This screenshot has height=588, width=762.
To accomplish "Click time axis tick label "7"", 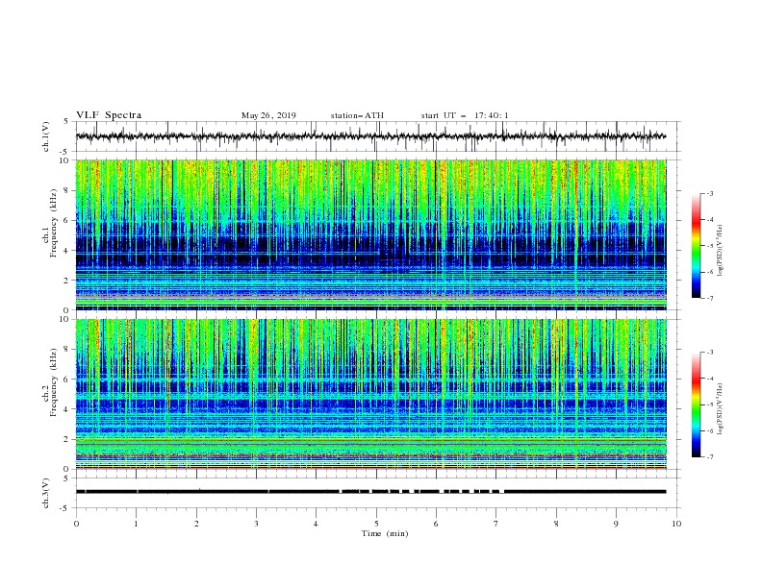I will tap(496, 524).
